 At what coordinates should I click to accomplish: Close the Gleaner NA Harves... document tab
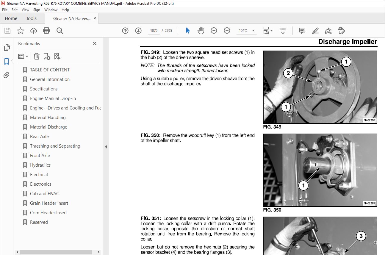(95, 18)
